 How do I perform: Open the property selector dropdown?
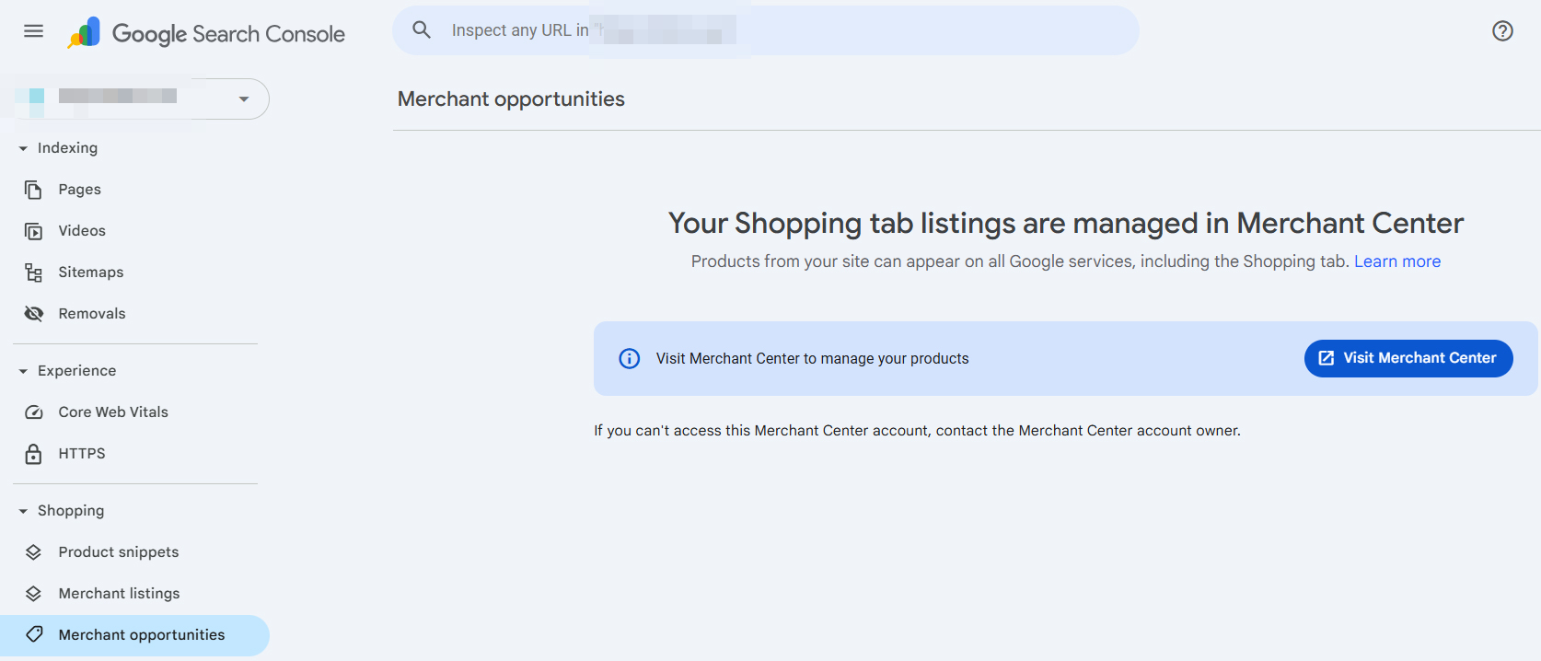(243, 99)
